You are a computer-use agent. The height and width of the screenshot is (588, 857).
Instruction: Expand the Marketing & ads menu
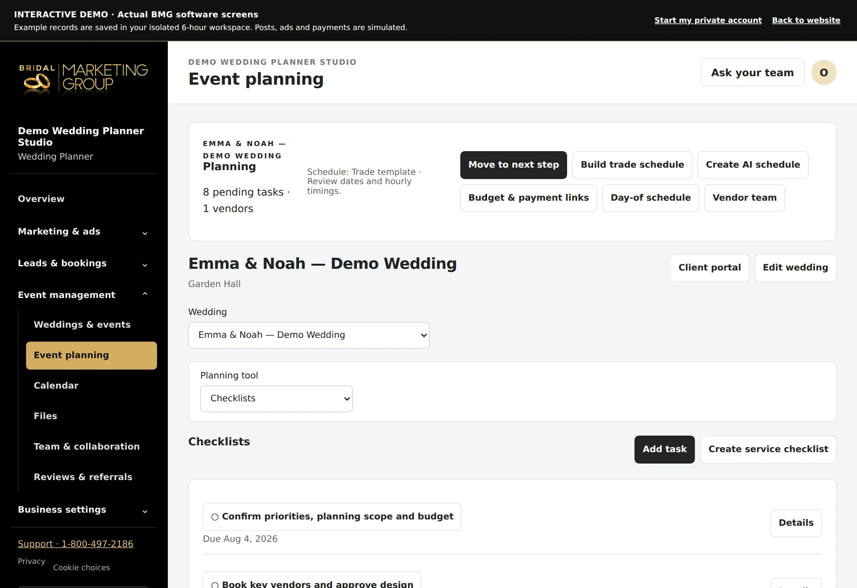coord(83,232)
